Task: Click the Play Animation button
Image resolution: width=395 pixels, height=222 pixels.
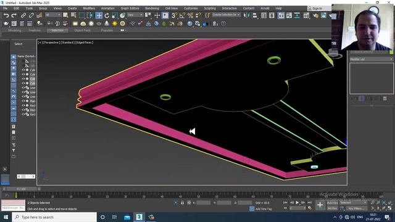Action: pyautogui.click(x=297, y=203)
